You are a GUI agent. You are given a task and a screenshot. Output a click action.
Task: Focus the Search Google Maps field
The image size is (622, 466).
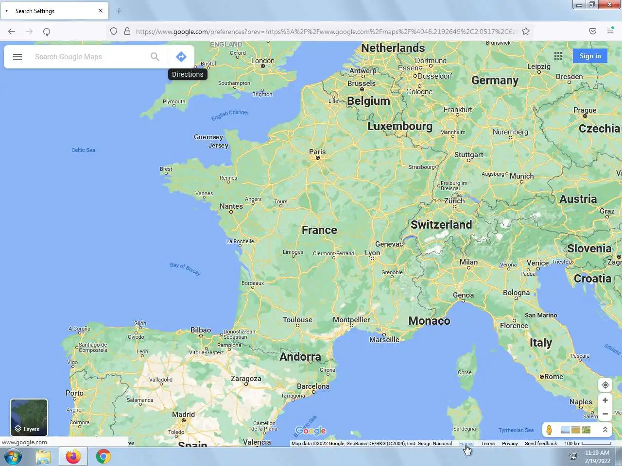(90, 57)
